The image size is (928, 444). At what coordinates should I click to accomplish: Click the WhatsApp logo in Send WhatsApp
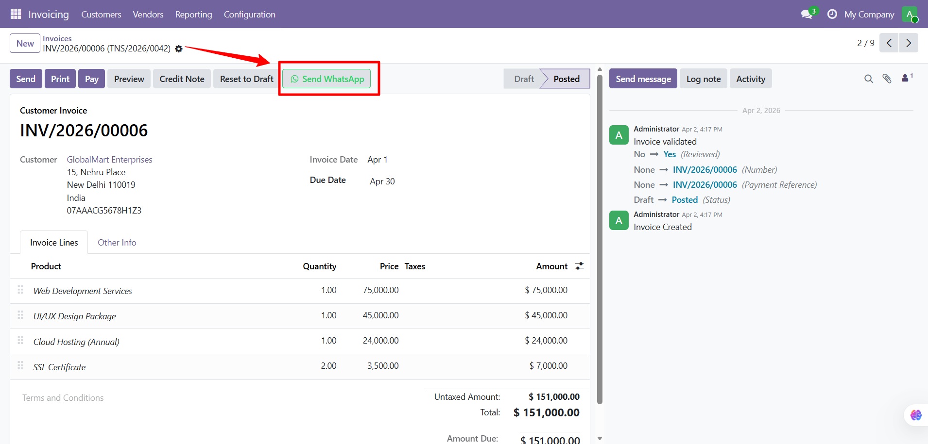click(295, 79)
